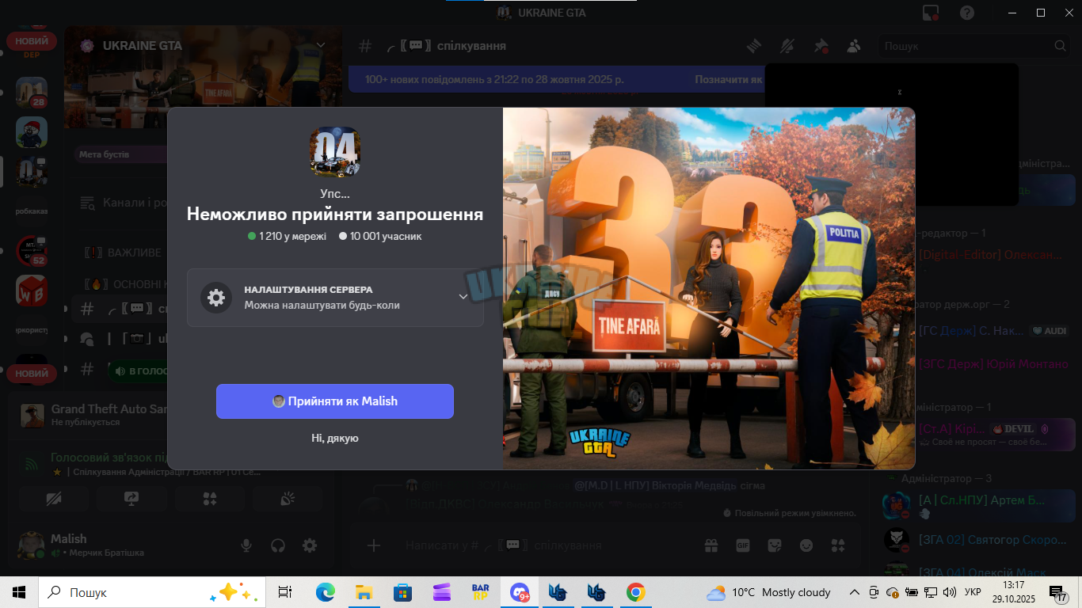Open Microsoft Edge from taskbar
This screenshot has height=608, width=1082.
tap(326, 592)
